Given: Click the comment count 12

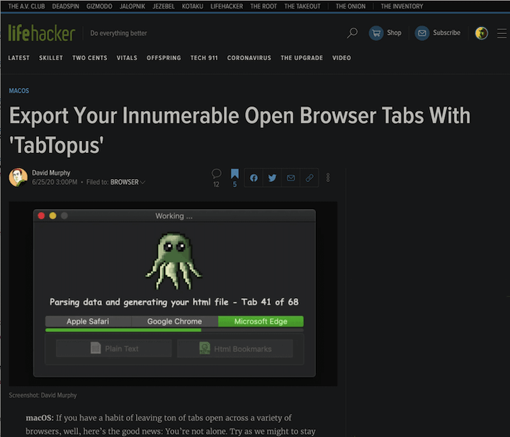Looking at the screenshot, I should (x=216, y=184).
